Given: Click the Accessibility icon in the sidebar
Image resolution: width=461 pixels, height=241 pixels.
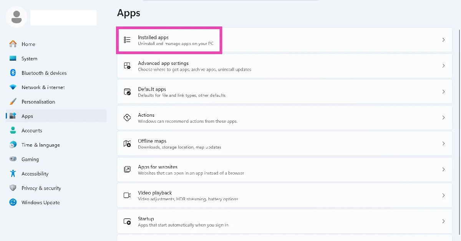Looking at the screenshot, I should [13, 173].
